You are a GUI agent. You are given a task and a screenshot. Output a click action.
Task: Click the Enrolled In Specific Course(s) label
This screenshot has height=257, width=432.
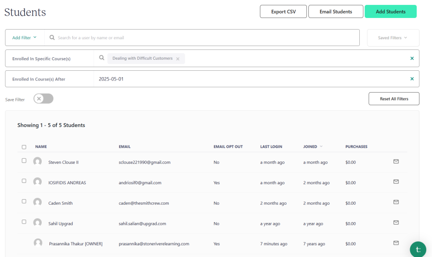41,59
